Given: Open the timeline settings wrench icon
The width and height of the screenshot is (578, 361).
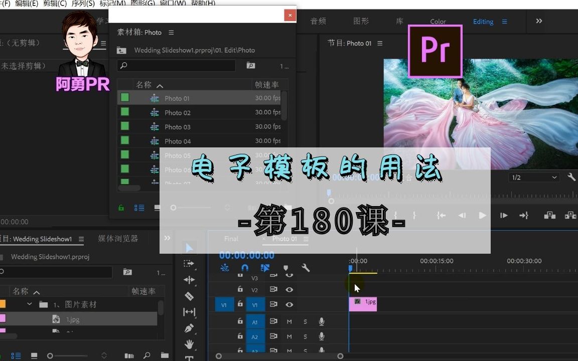Looking at the screenshot, I should [x=306, y=268].
